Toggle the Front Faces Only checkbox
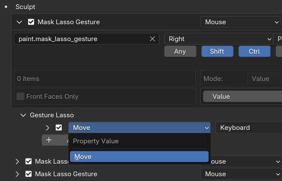282x181 pixels. pyautogui.click(x=20, y=97)
